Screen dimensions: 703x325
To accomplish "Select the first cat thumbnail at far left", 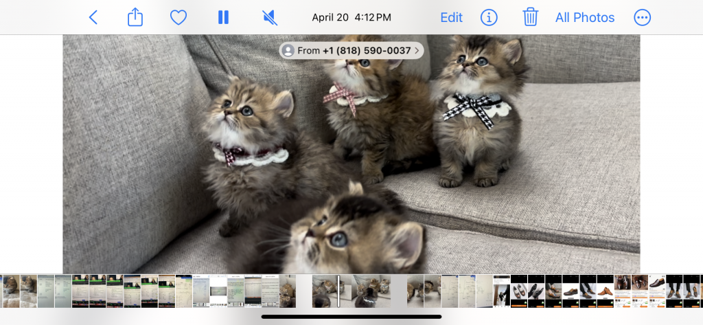I will click(x=11, y=291).
